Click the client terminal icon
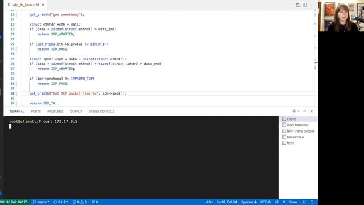364x205 pixels. (x=284, y=119)
